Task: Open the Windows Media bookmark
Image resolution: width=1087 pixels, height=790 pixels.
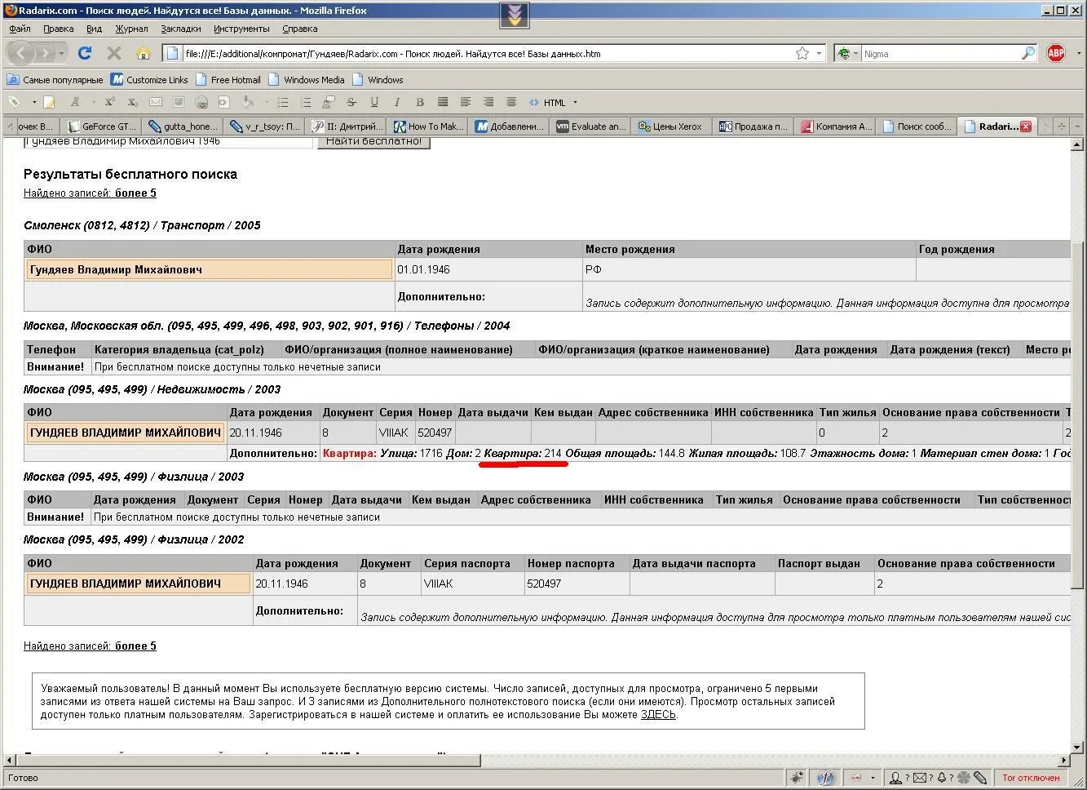Action: click(x=307, y=80)
